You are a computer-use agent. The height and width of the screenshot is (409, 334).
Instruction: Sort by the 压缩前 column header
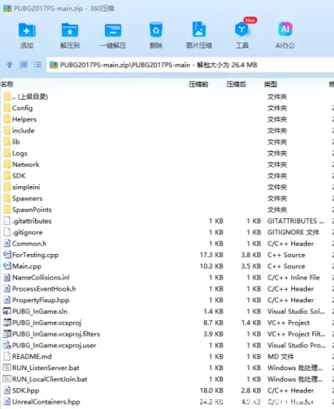point(199,84)
